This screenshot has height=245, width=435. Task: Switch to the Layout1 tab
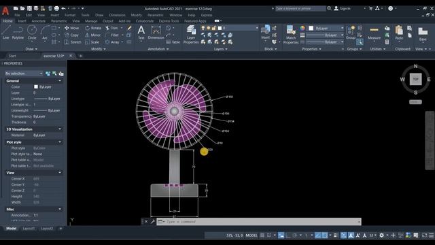click(x=29, y=229)
